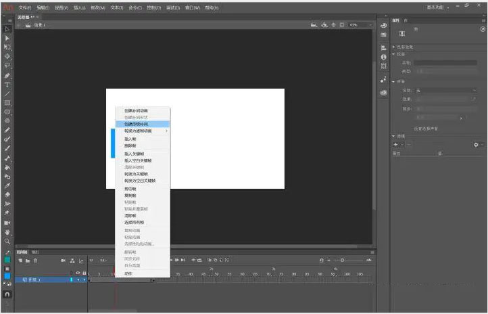
Task: Select the Text tool
Action: click(7, 85)
